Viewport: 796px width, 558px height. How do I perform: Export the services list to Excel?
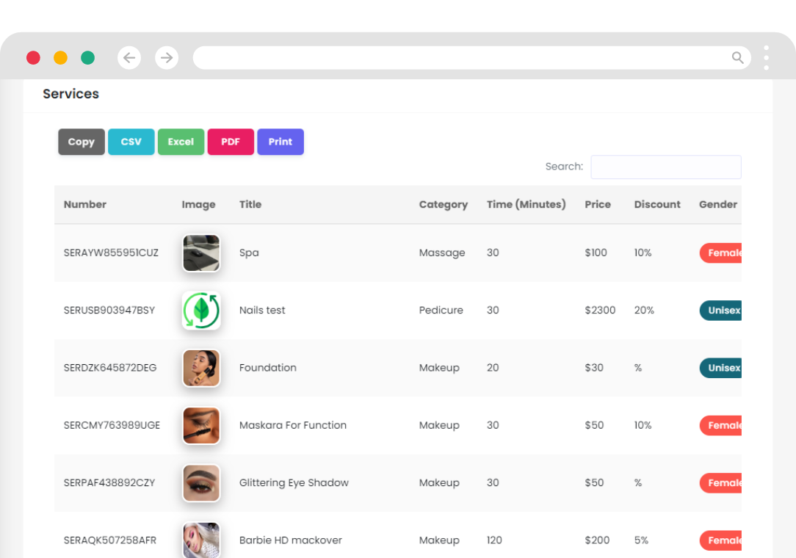[x=181, y=142]
